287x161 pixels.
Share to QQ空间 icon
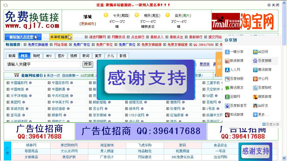[x=255, y=52]
